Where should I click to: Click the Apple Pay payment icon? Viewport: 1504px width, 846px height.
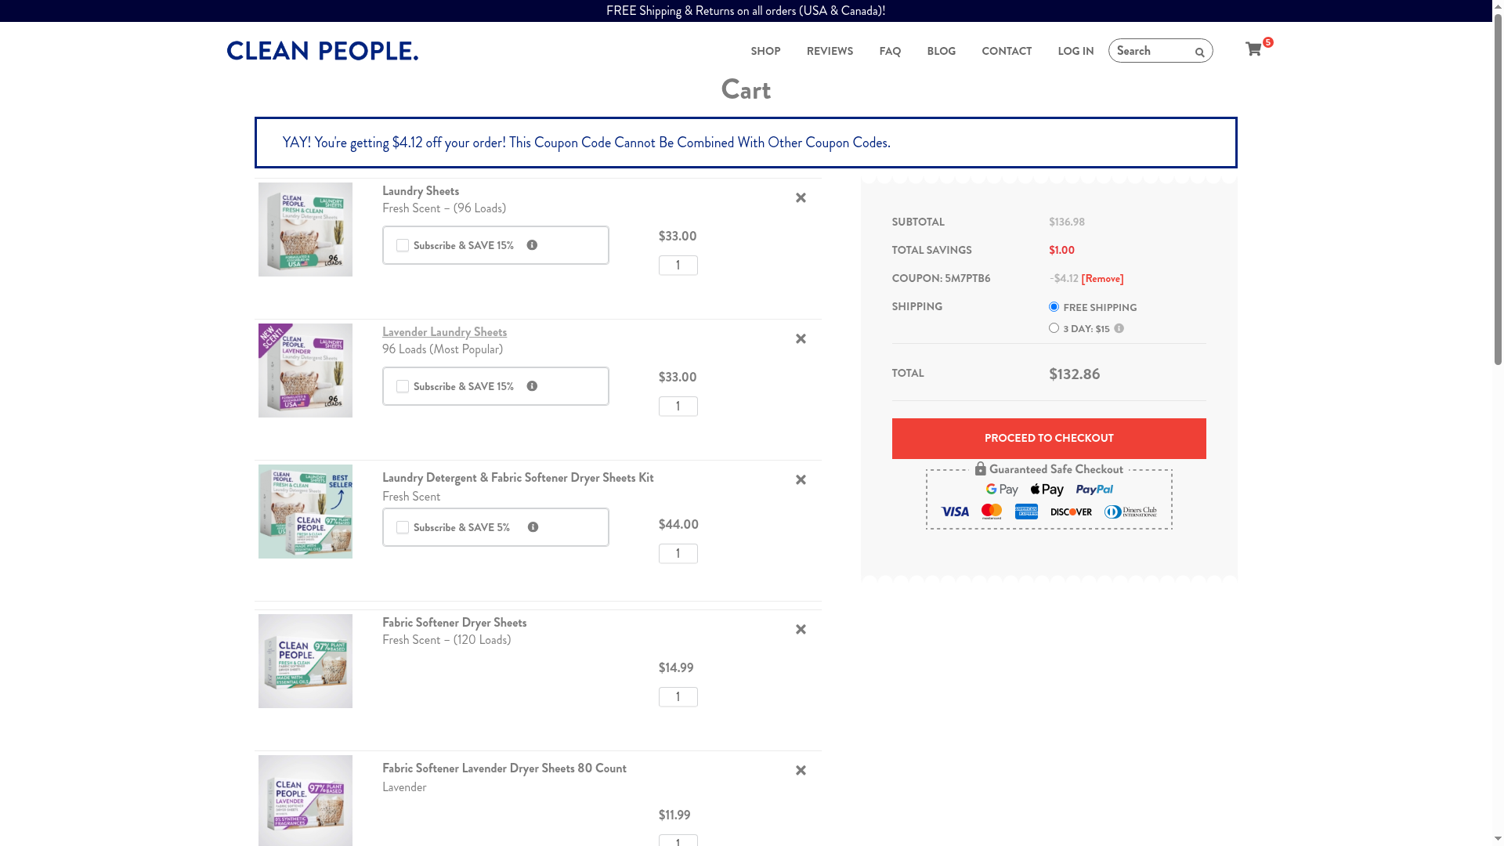(1047, 490)
